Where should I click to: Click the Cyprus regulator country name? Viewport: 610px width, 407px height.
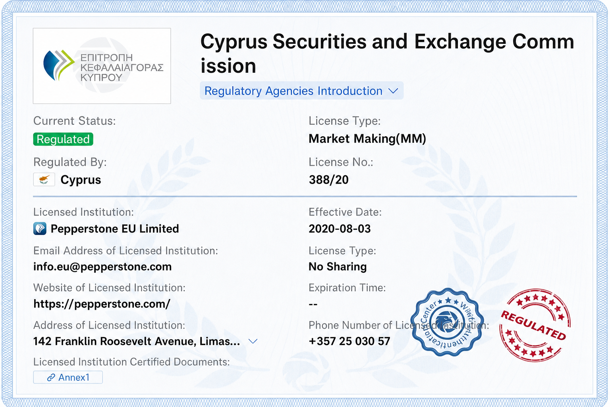click(81, 180)
